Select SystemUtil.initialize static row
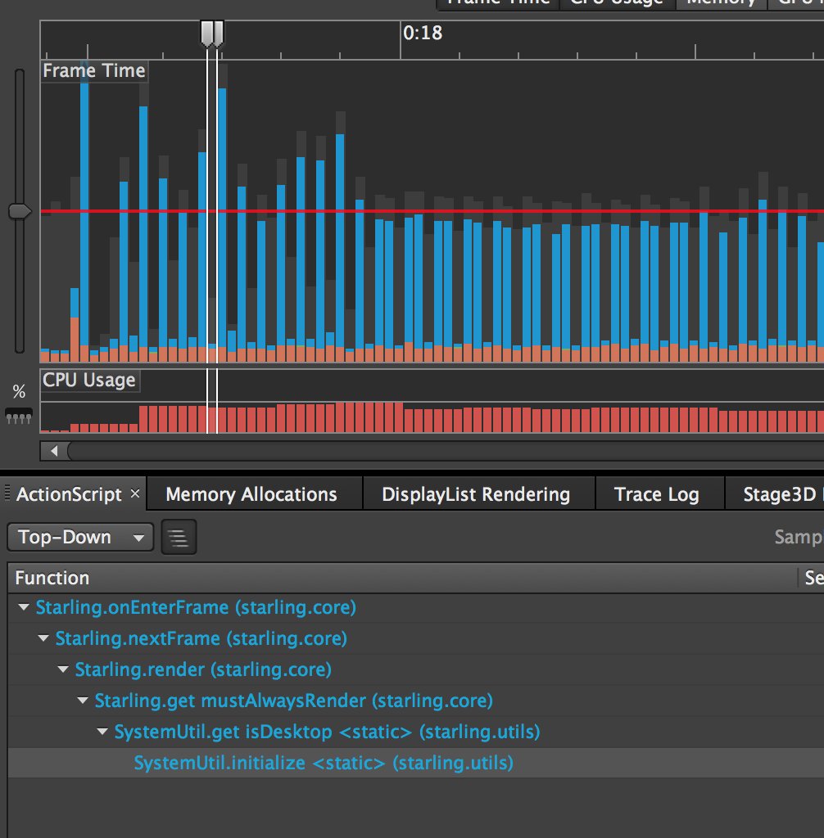 click(416, 763)
